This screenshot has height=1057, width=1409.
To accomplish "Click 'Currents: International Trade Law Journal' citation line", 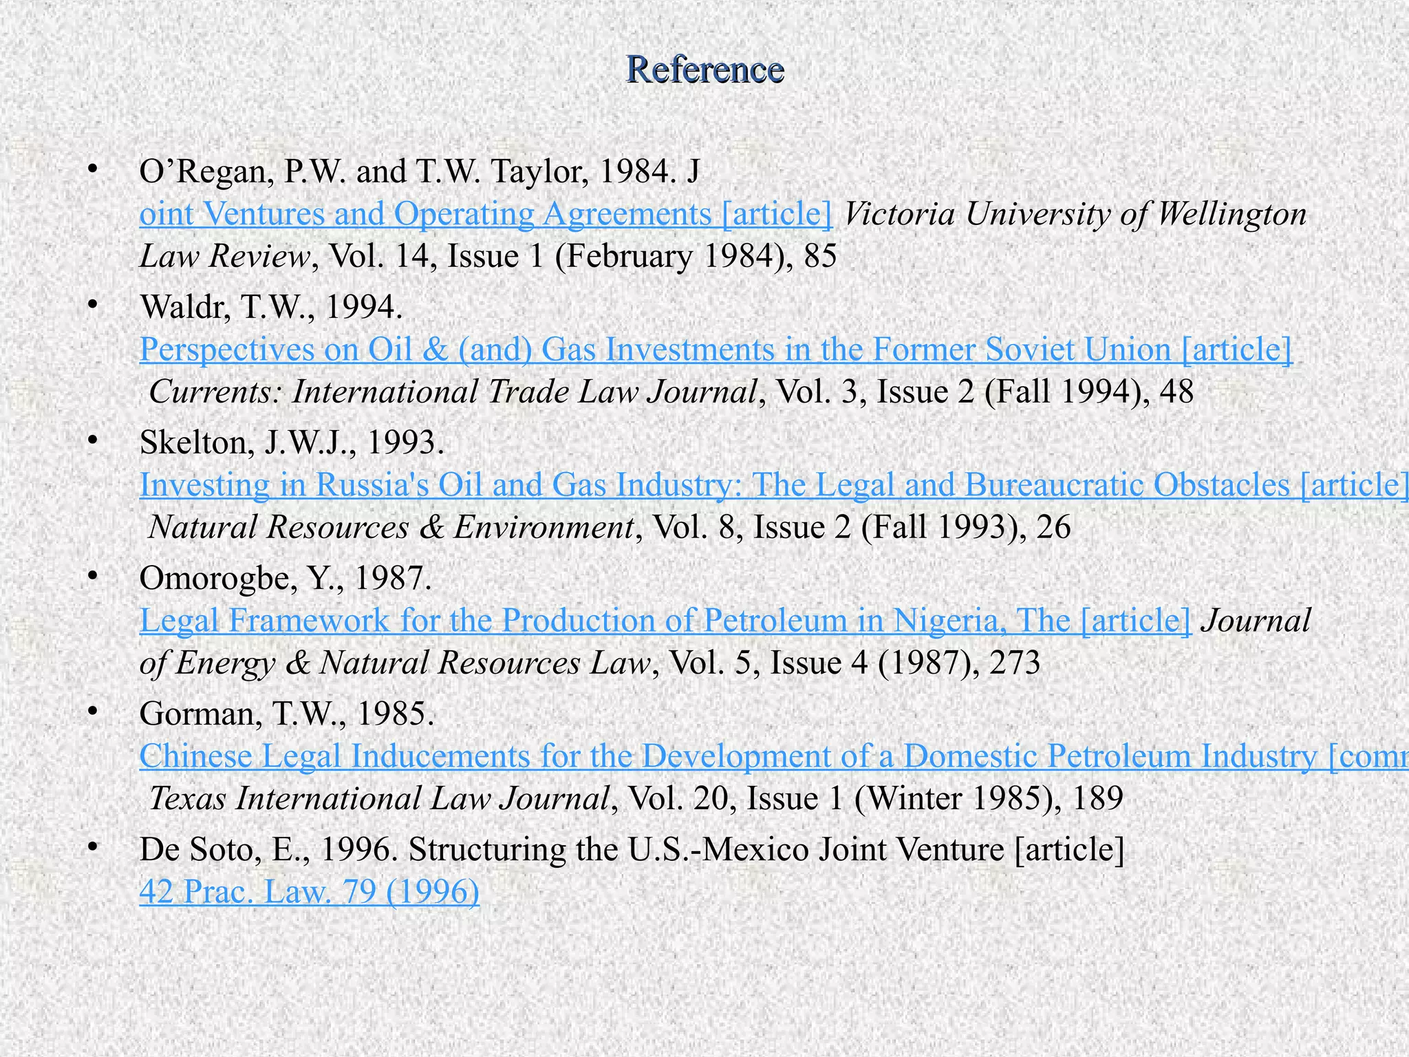I will coord(671,392).
